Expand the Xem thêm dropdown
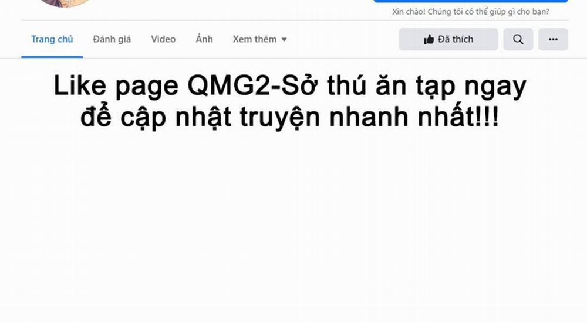Image resolution: width=587 pixels, height=322 pixels. (260, 39)
